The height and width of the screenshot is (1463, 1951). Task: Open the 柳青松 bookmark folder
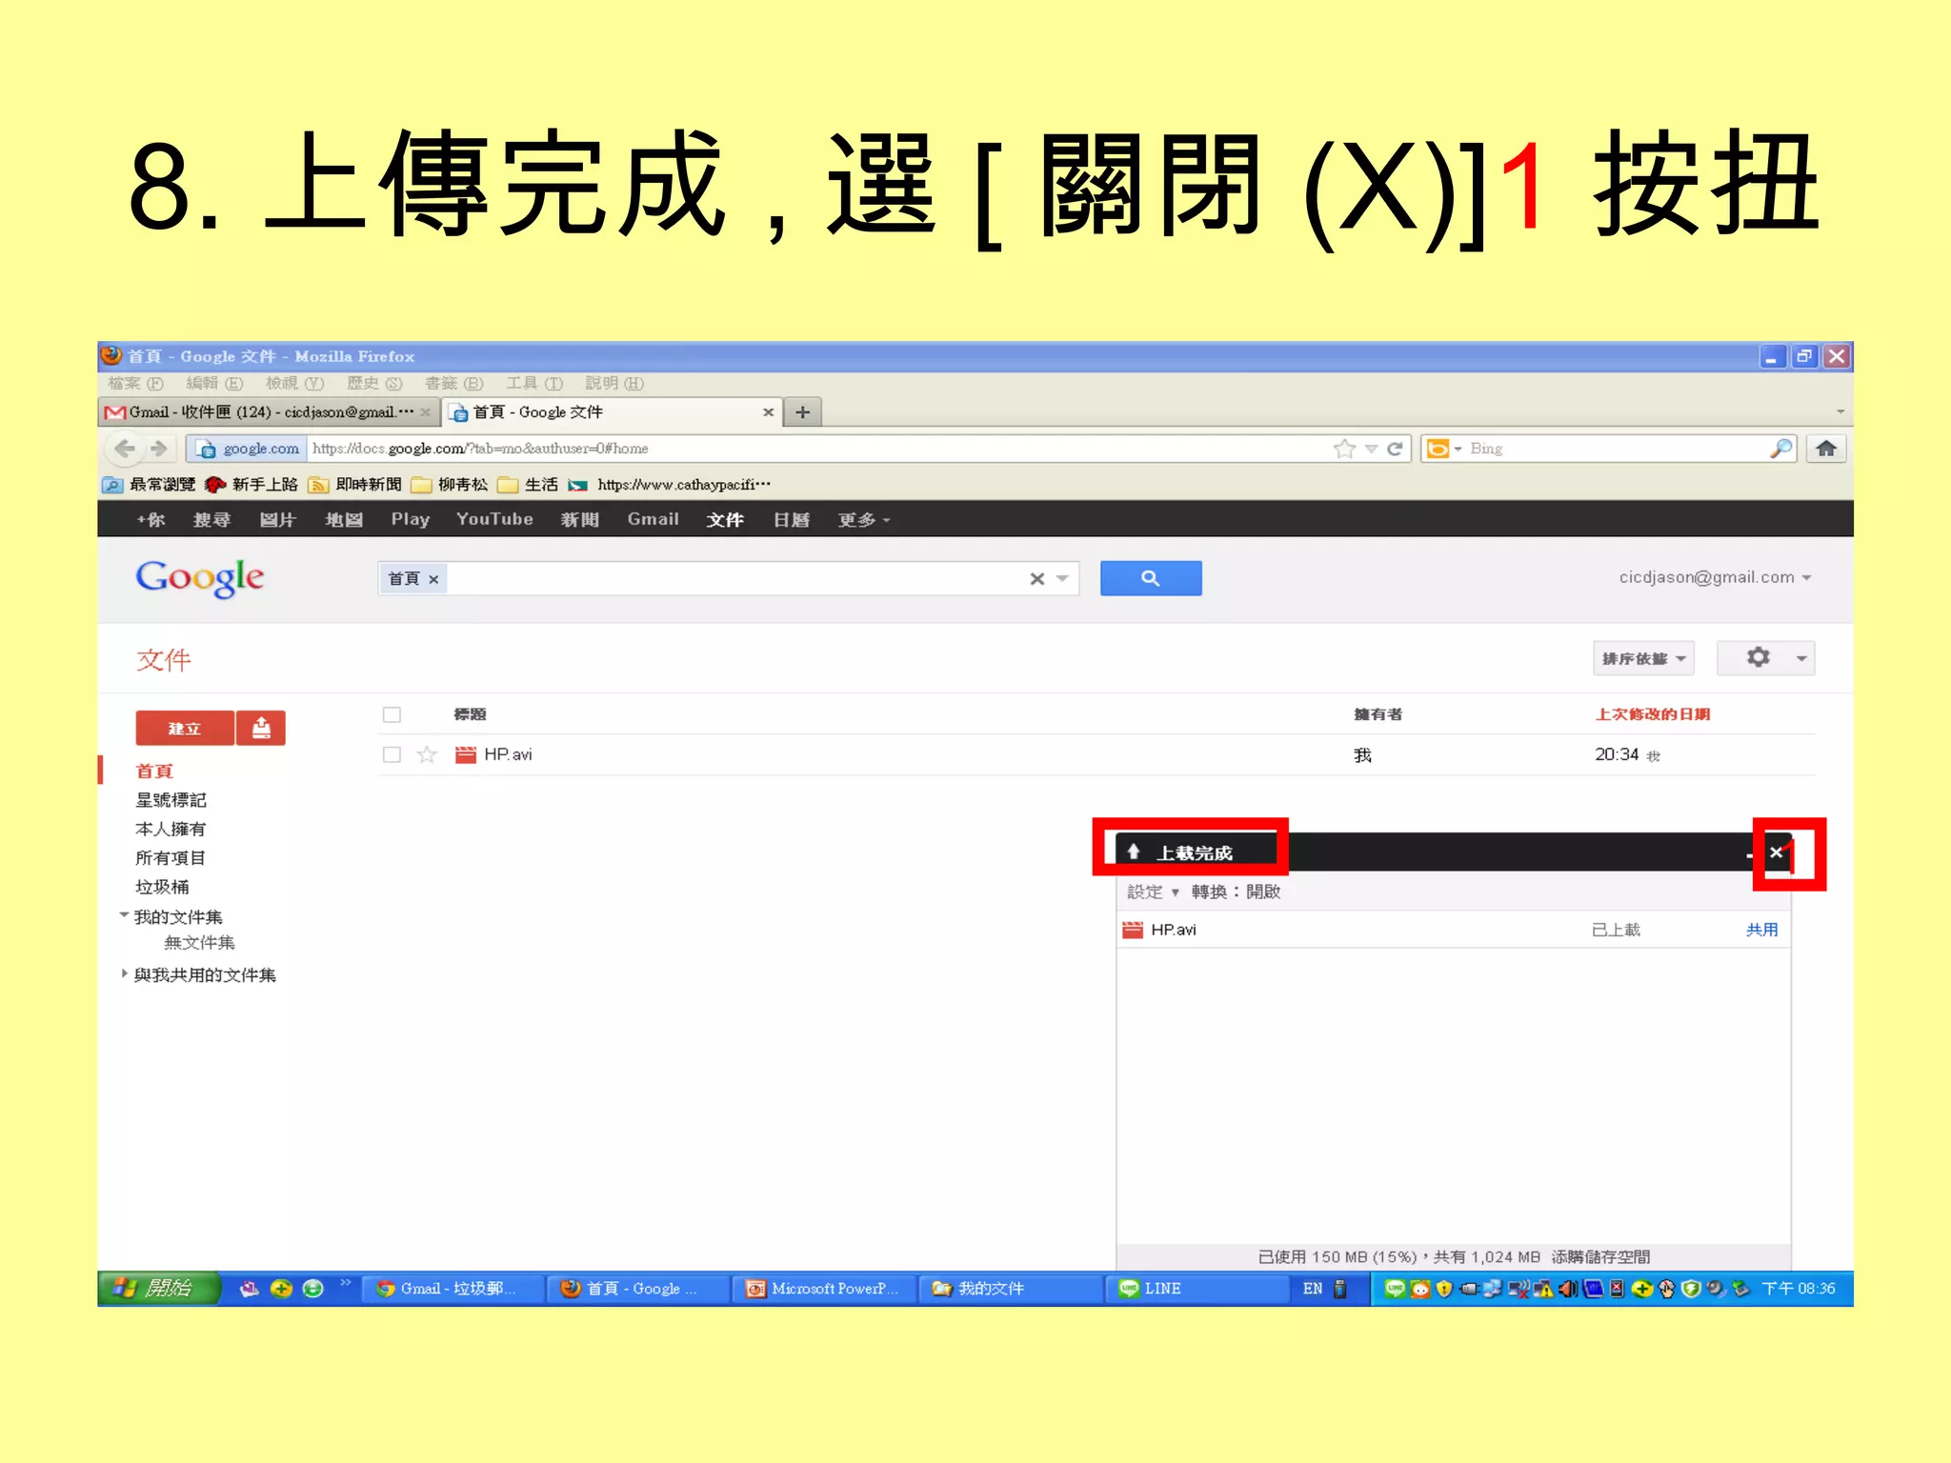(x=450, y=485)
